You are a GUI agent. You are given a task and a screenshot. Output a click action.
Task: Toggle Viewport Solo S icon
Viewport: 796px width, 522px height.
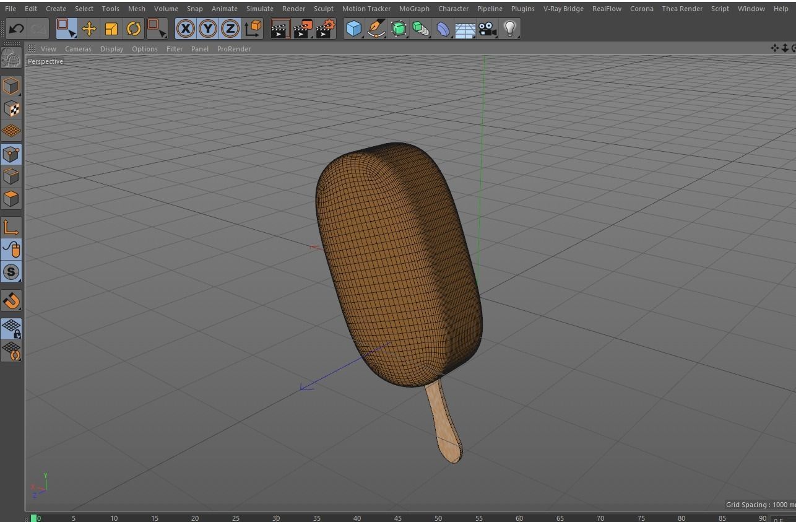(11, 272)
